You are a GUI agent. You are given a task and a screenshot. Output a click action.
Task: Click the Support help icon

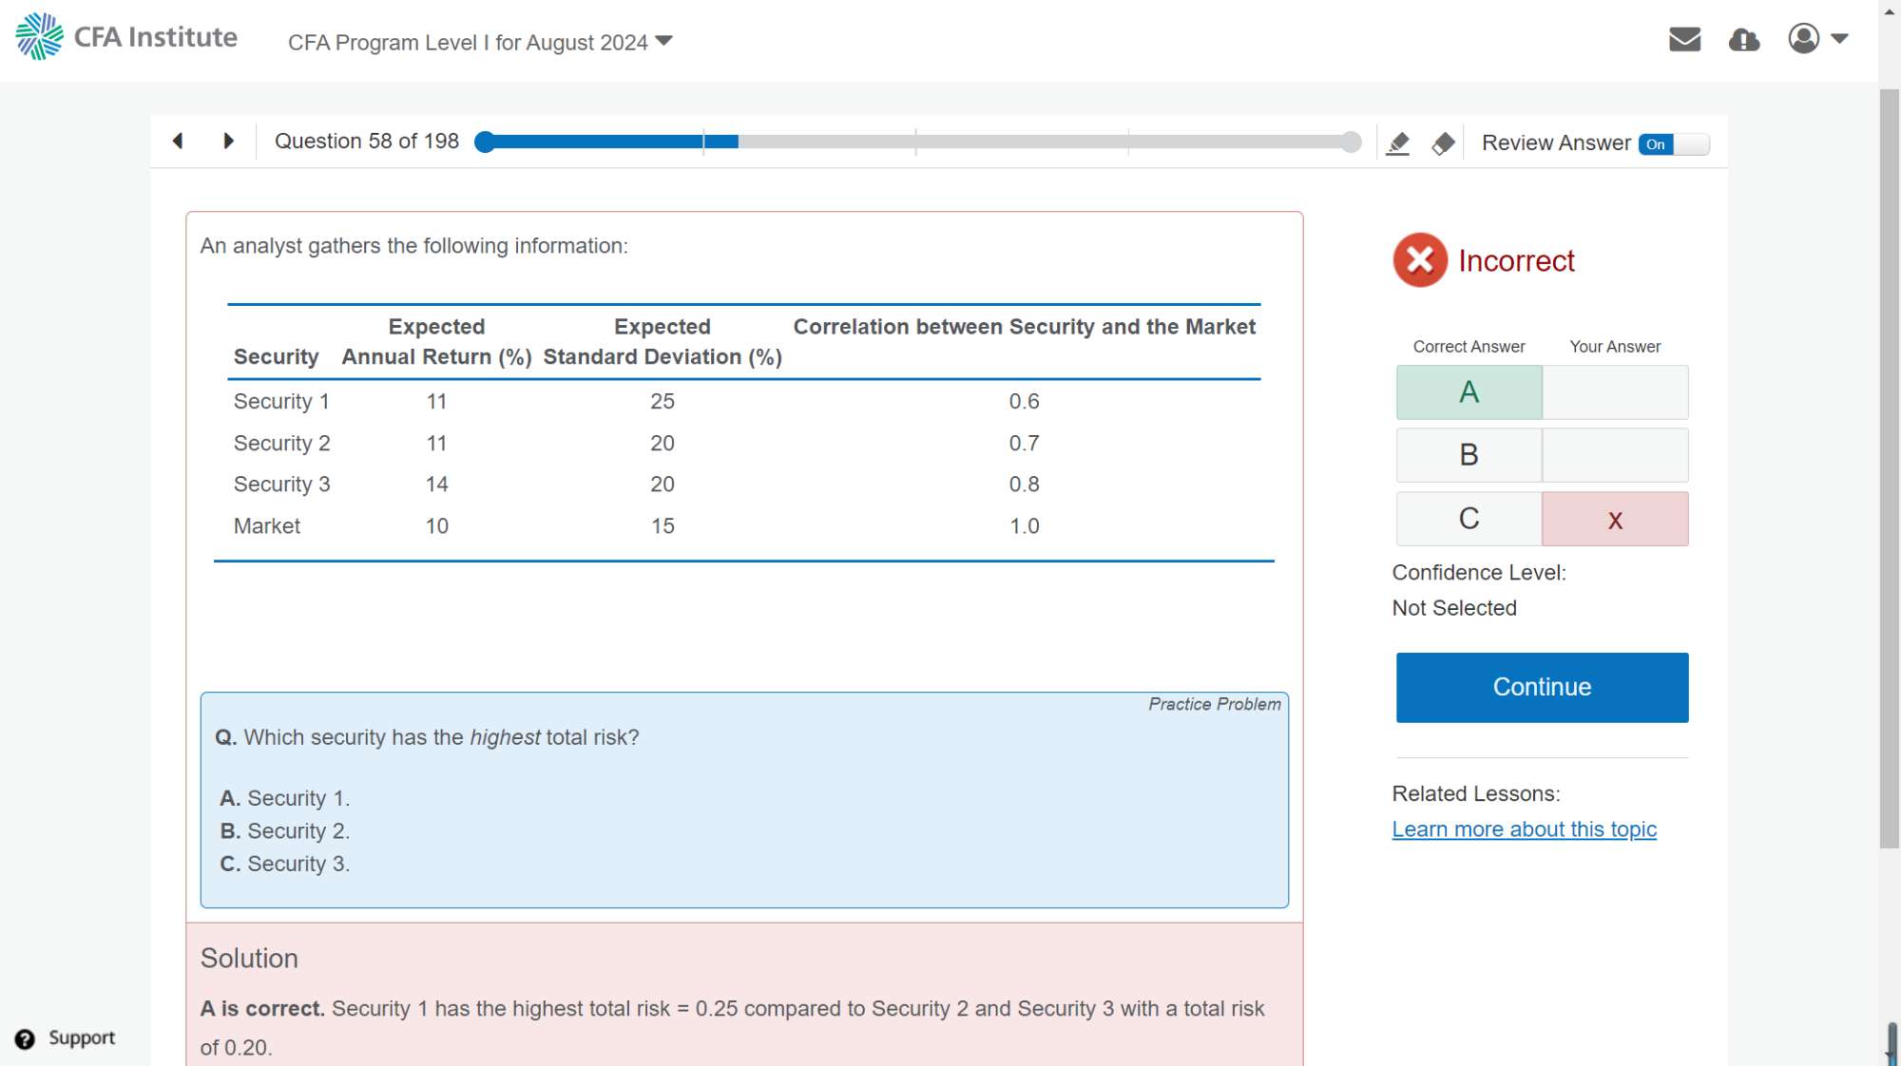[26, 1038]
